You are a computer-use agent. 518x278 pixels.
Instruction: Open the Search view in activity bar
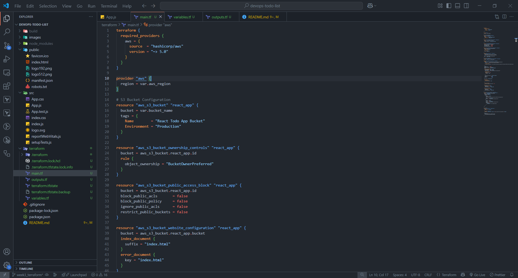point(6,32)
